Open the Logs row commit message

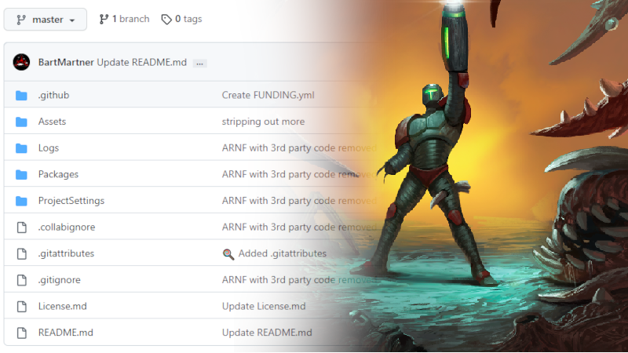tap(299, 148)
